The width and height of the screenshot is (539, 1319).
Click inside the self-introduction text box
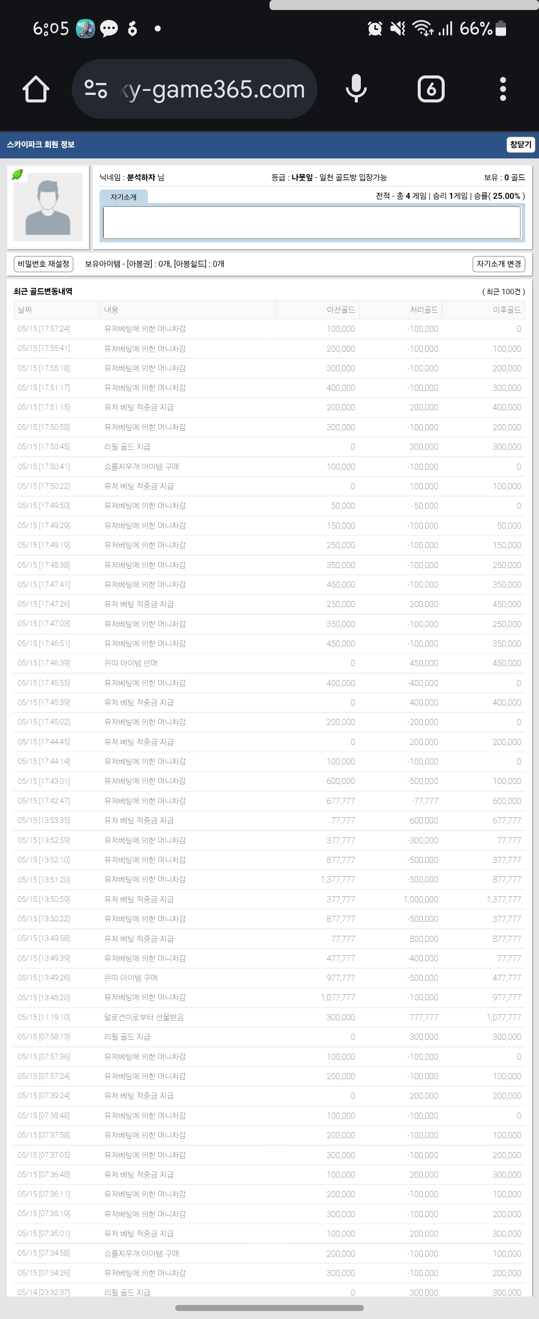point(311,222)
